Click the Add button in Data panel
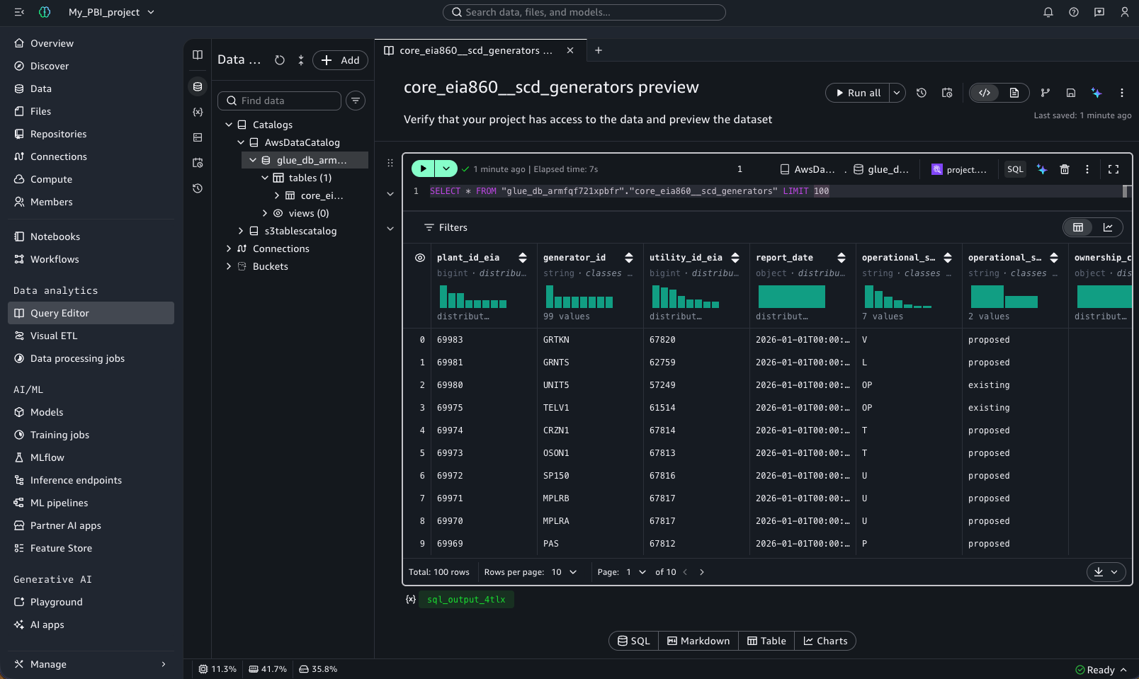Viewport: 1139px width, 679px height. click(x=341, y=60)
